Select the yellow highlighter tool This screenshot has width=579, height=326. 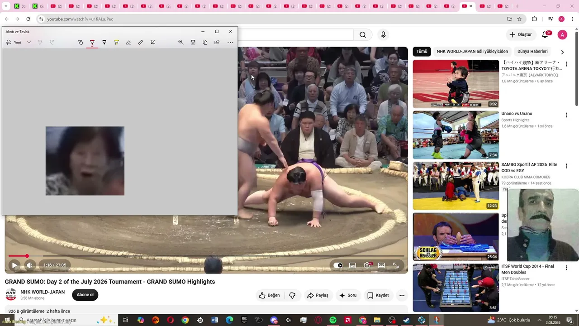(x=116, y=42)
